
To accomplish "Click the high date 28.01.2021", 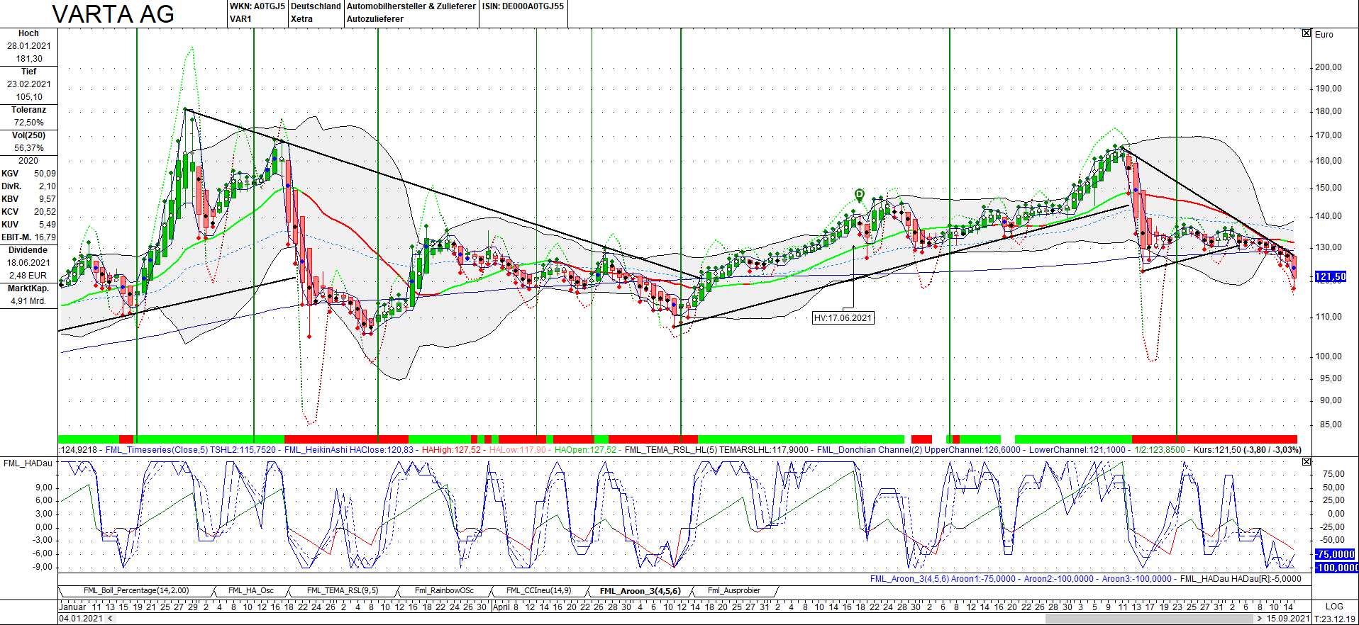I will pos(29,46).
